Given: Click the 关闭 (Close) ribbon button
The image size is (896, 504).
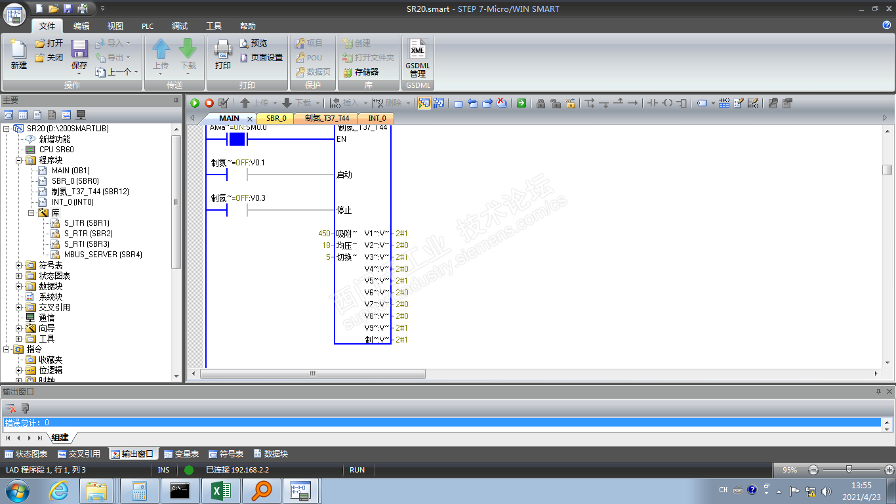Looking at the screenshot, I should (x=49, y=58).
